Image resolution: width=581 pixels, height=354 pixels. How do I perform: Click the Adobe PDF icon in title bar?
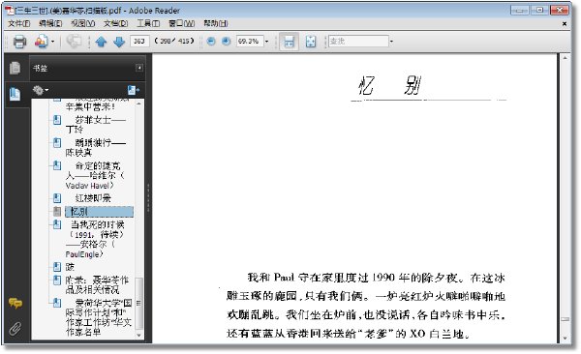9,11
